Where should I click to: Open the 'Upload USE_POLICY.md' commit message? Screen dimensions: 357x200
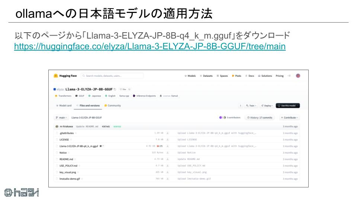point(191,166)
